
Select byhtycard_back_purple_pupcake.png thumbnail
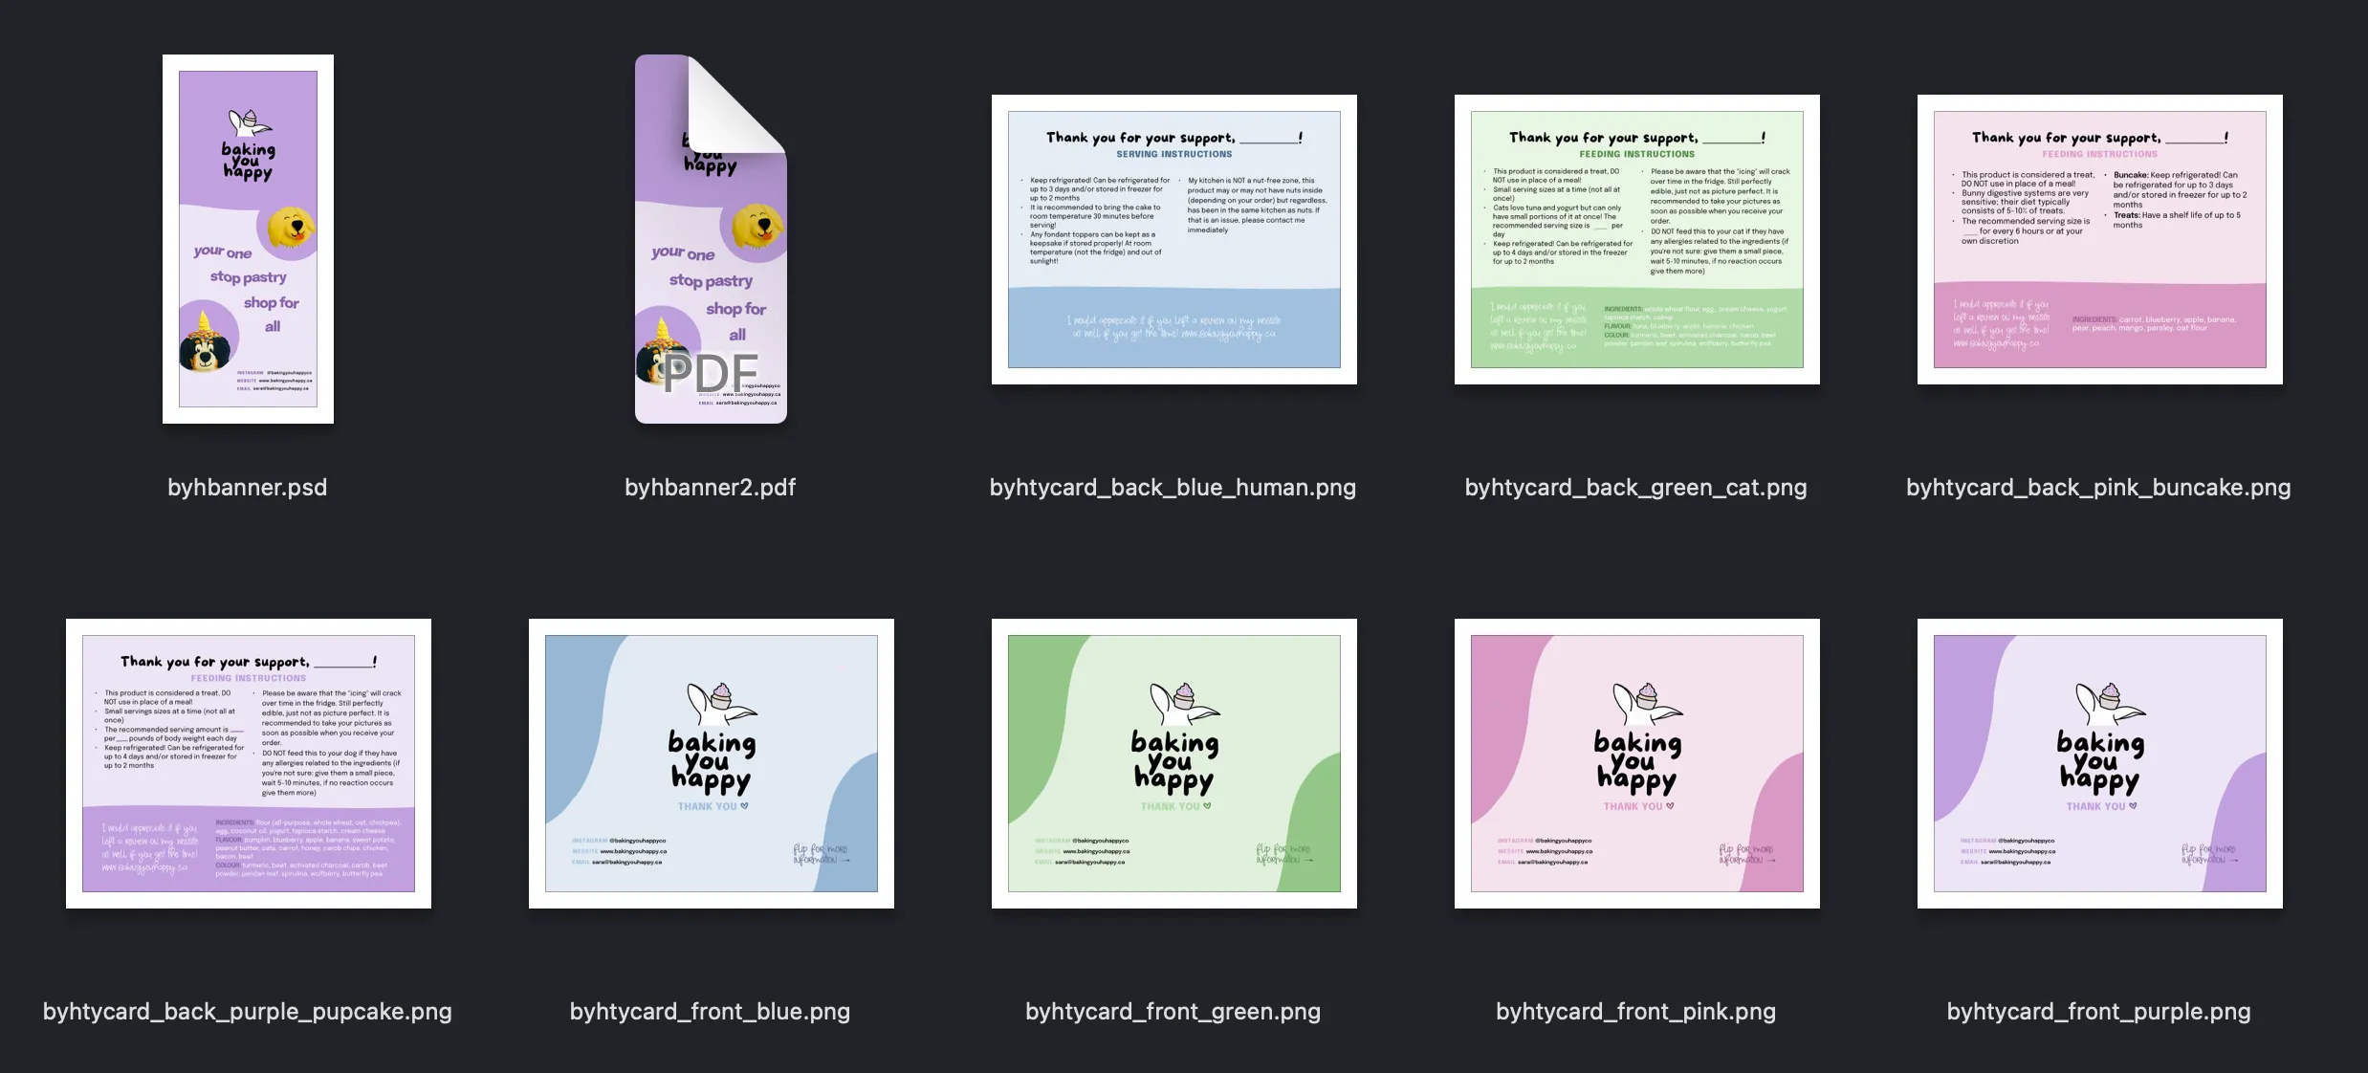tap(248, 762)
